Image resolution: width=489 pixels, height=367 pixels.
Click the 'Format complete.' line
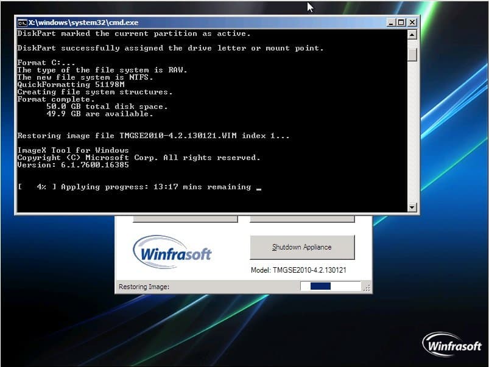point(56,99)
